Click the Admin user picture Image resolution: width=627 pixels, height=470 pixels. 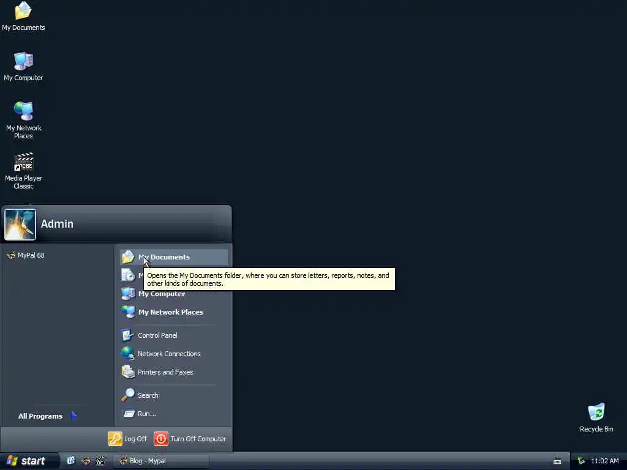(x=20, y=225)
